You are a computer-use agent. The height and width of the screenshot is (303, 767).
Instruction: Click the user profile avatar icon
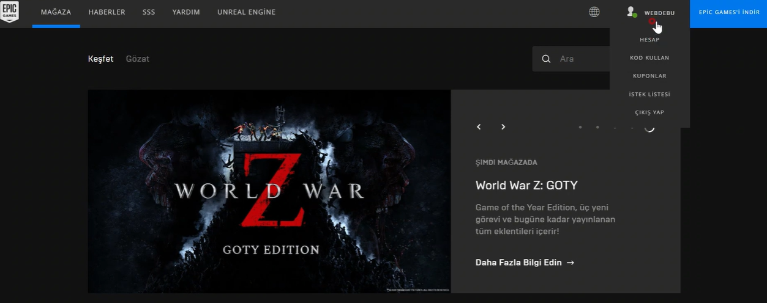(x=631, y=12)
